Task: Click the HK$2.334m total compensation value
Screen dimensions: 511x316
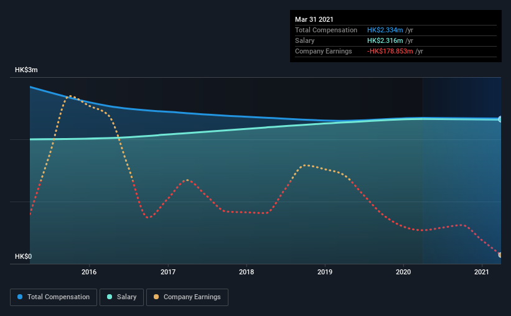Action: click(x=385, y=30)
